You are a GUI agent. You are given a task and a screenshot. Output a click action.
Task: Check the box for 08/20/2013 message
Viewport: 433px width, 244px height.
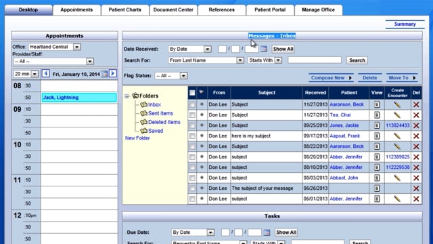pos(192,157)
